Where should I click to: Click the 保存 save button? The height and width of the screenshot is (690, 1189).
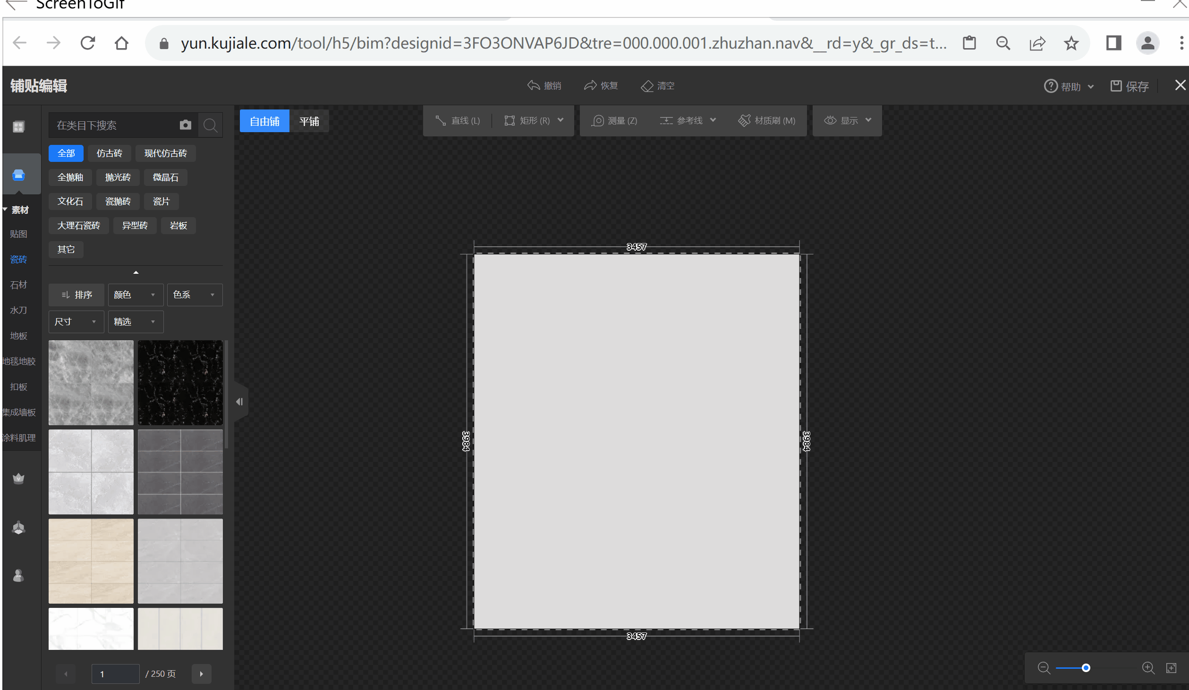point(1130,86)
